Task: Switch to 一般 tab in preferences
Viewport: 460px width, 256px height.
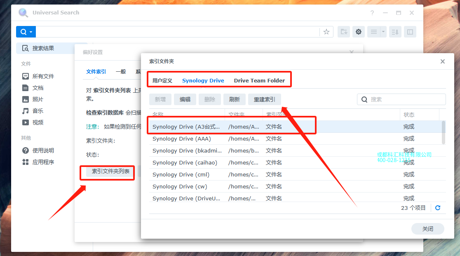Action: click(x=121, y=72)
